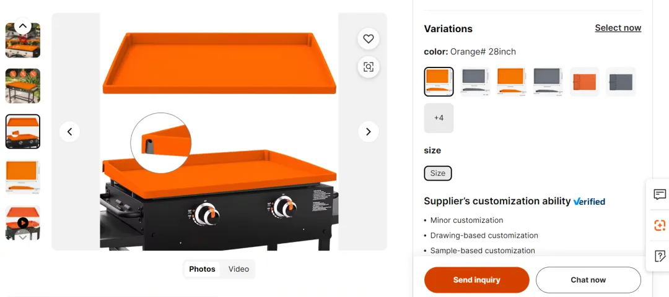Viewport: 669px width, 297px height.
Task: Click the orange scan icon in side rail
Action: point(660,225)
